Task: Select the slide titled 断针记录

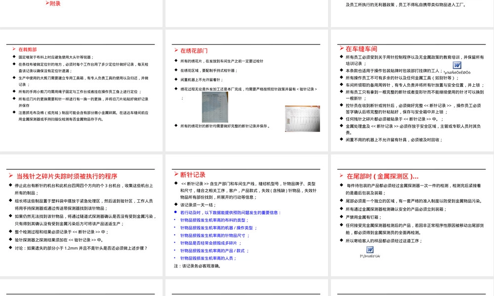Action: click(x=247, y=216)
